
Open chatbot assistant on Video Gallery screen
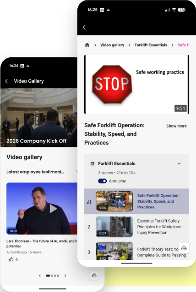click(x=94, y=275)
